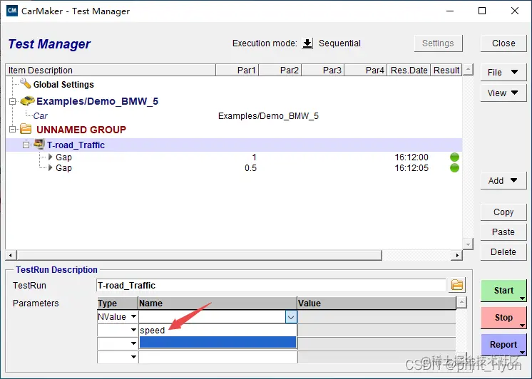Select the UNNAMED GROUP label

(81, 130)
